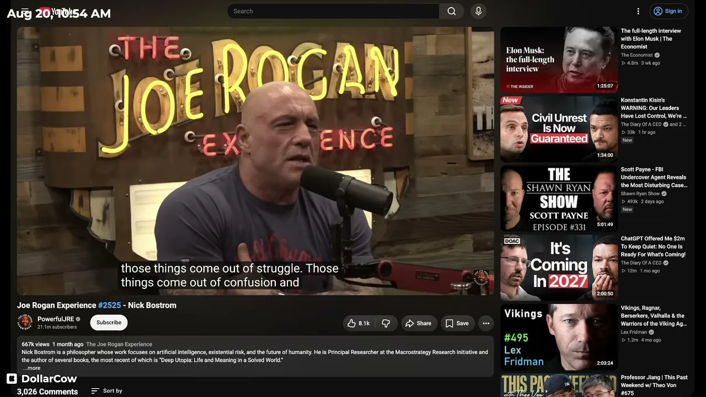
Task: Click the Sign in button
Action: tap(667, 11)
